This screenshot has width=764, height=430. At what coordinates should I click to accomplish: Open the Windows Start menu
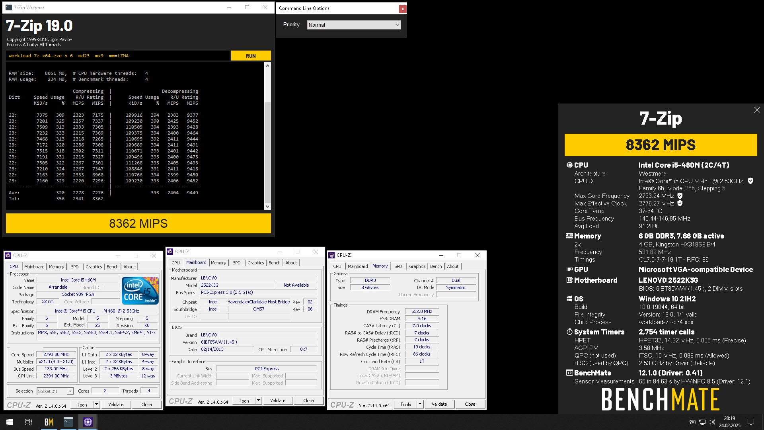10,422
